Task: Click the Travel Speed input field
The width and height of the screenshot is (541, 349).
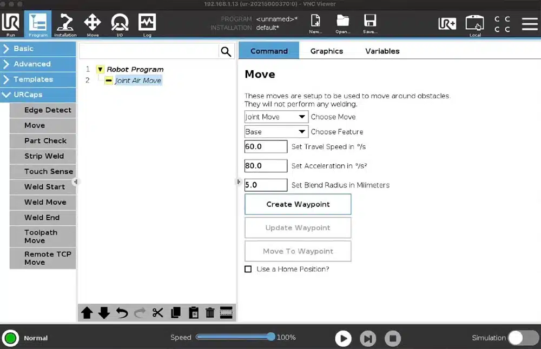Action: pyautogui.click(x=266, y=146)
